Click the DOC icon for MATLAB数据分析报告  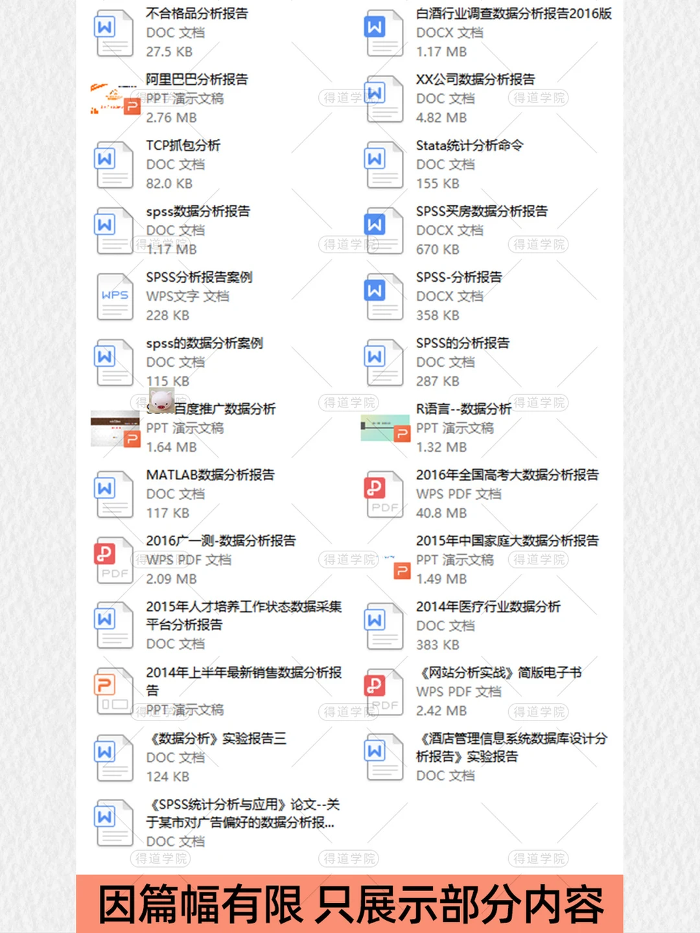[x=113, y=494]
